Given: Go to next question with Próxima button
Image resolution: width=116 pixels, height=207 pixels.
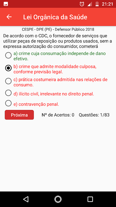Looking at the screenshot, I should coord(19,115).
